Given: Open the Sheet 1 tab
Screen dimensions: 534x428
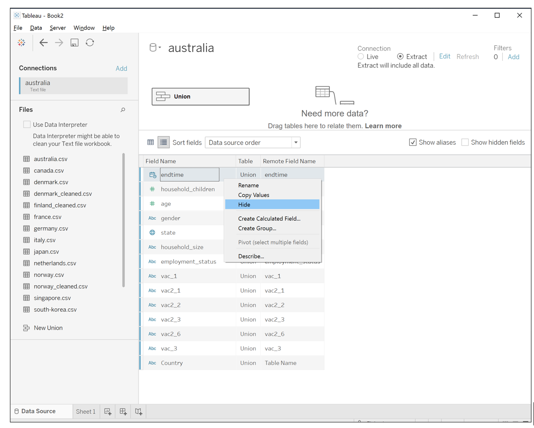Looking at the screenshot, I should tap(85, 411).
